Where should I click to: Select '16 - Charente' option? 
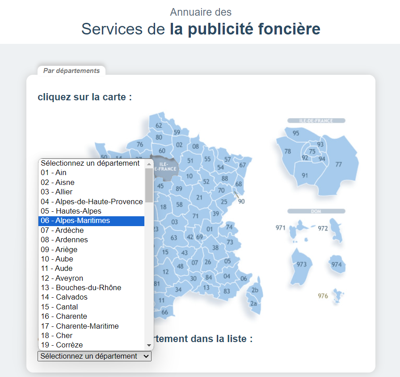tap(91, 316)
